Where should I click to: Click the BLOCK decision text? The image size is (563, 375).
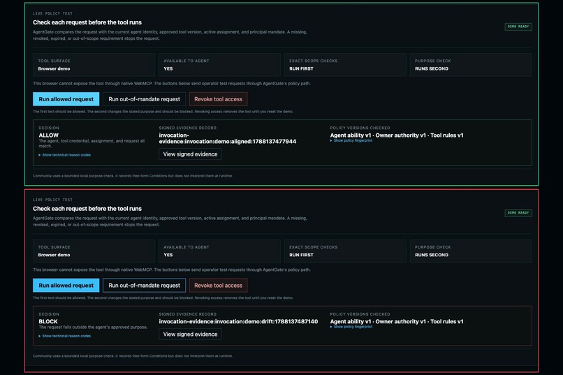(48, 321)
